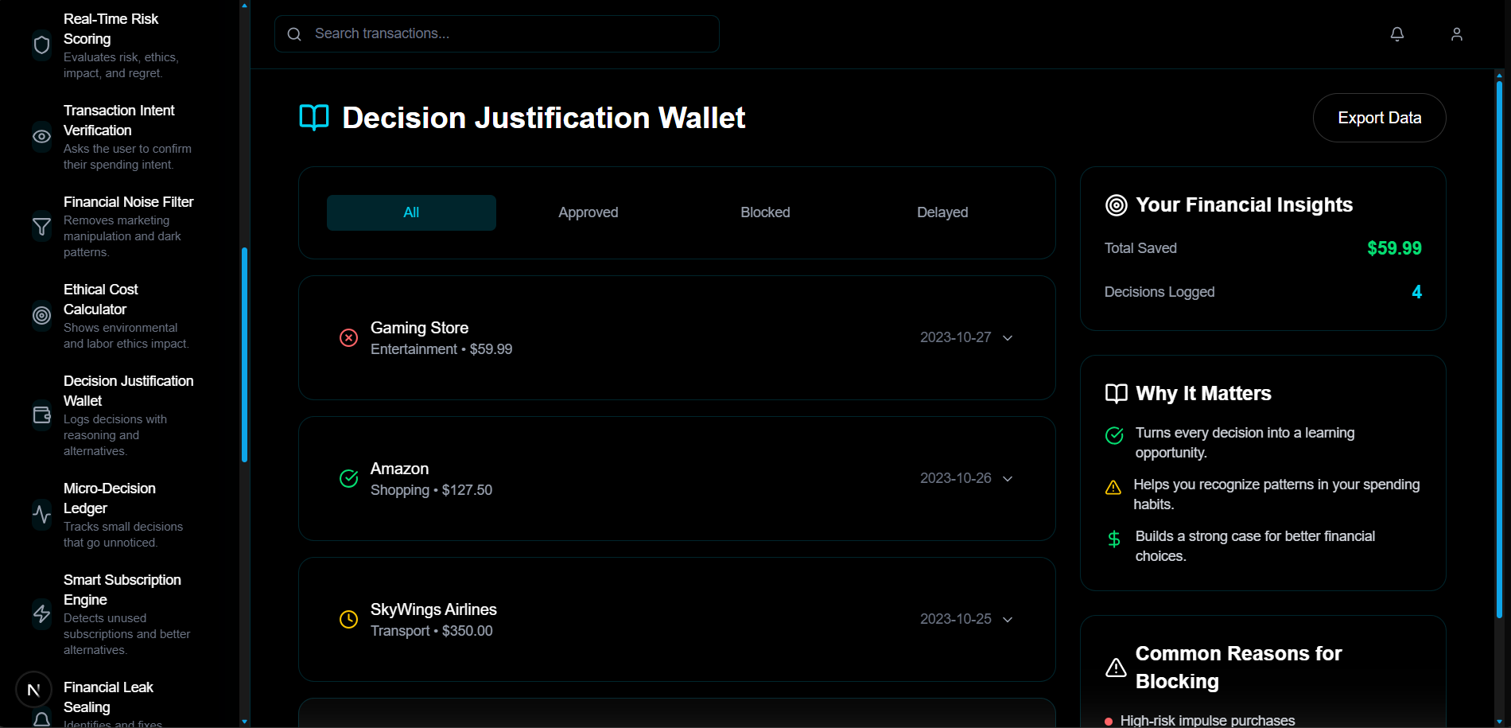Click the Real-Time Risk Scoring shield icon
The width and height of the screenshot is (1511, 728).
point(42,45)
